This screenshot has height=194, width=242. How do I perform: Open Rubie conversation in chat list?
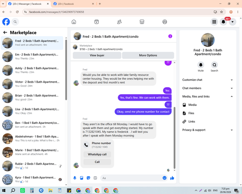[x=32, y=166]
